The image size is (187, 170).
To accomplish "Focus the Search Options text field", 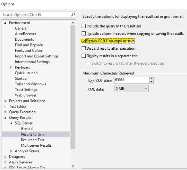I will 38,15.
